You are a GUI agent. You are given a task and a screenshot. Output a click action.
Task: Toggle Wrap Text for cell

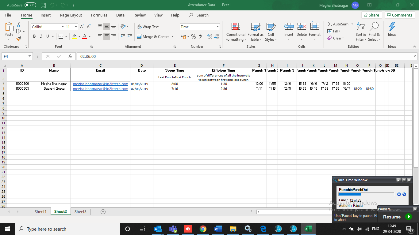click(x=148, y=27)
